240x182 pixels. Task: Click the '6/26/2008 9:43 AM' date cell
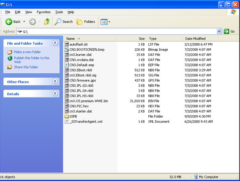198,122
